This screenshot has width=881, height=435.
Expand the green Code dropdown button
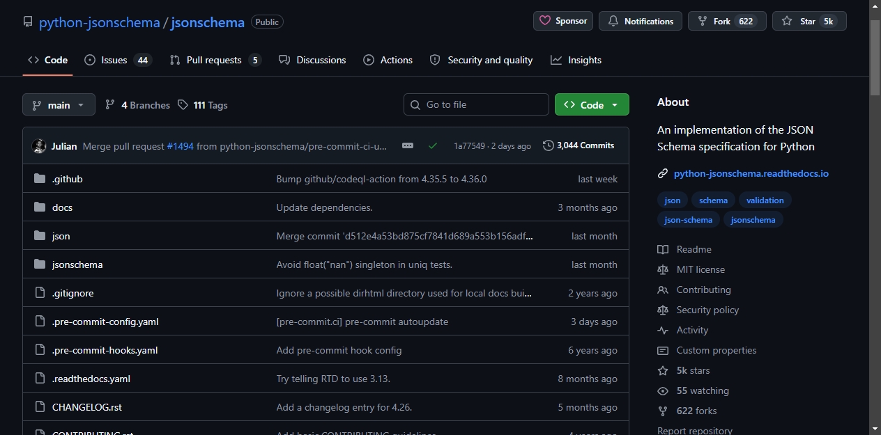point(592,104)
